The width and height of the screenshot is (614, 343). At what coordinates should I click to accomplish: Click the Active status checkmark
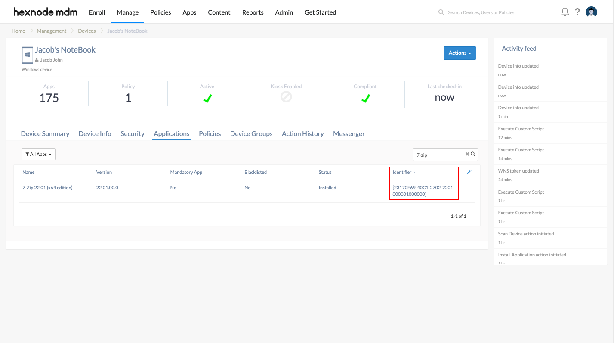pos(207,99)
